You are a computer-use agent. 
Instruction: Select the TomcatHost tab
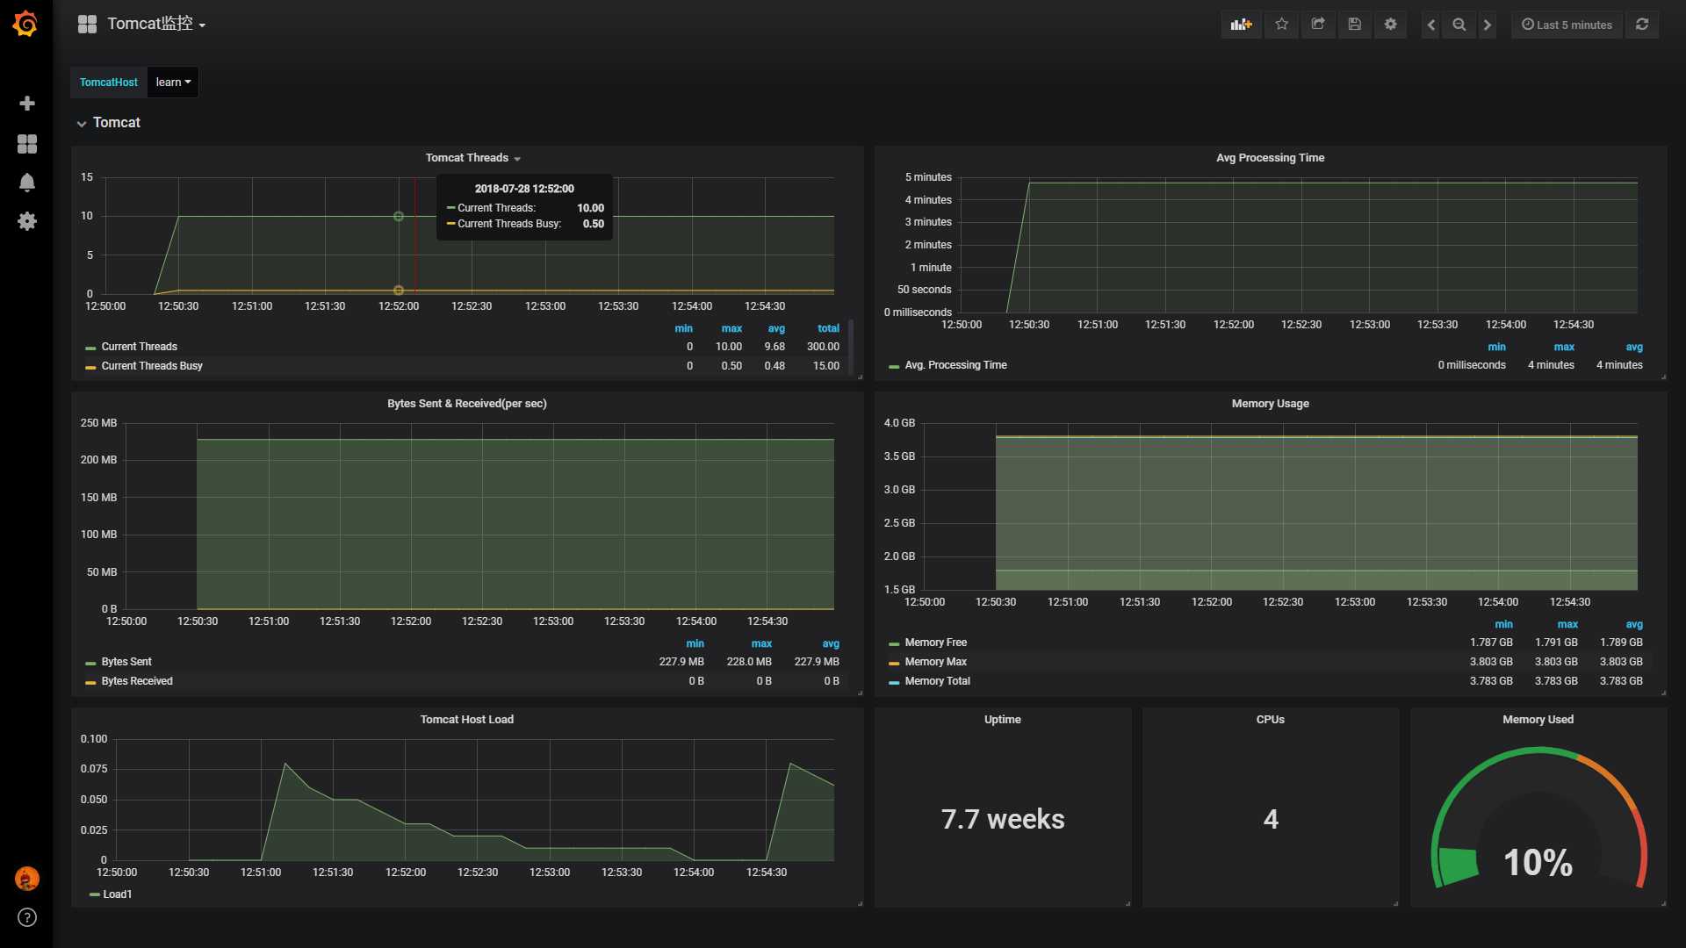point(108,81)
